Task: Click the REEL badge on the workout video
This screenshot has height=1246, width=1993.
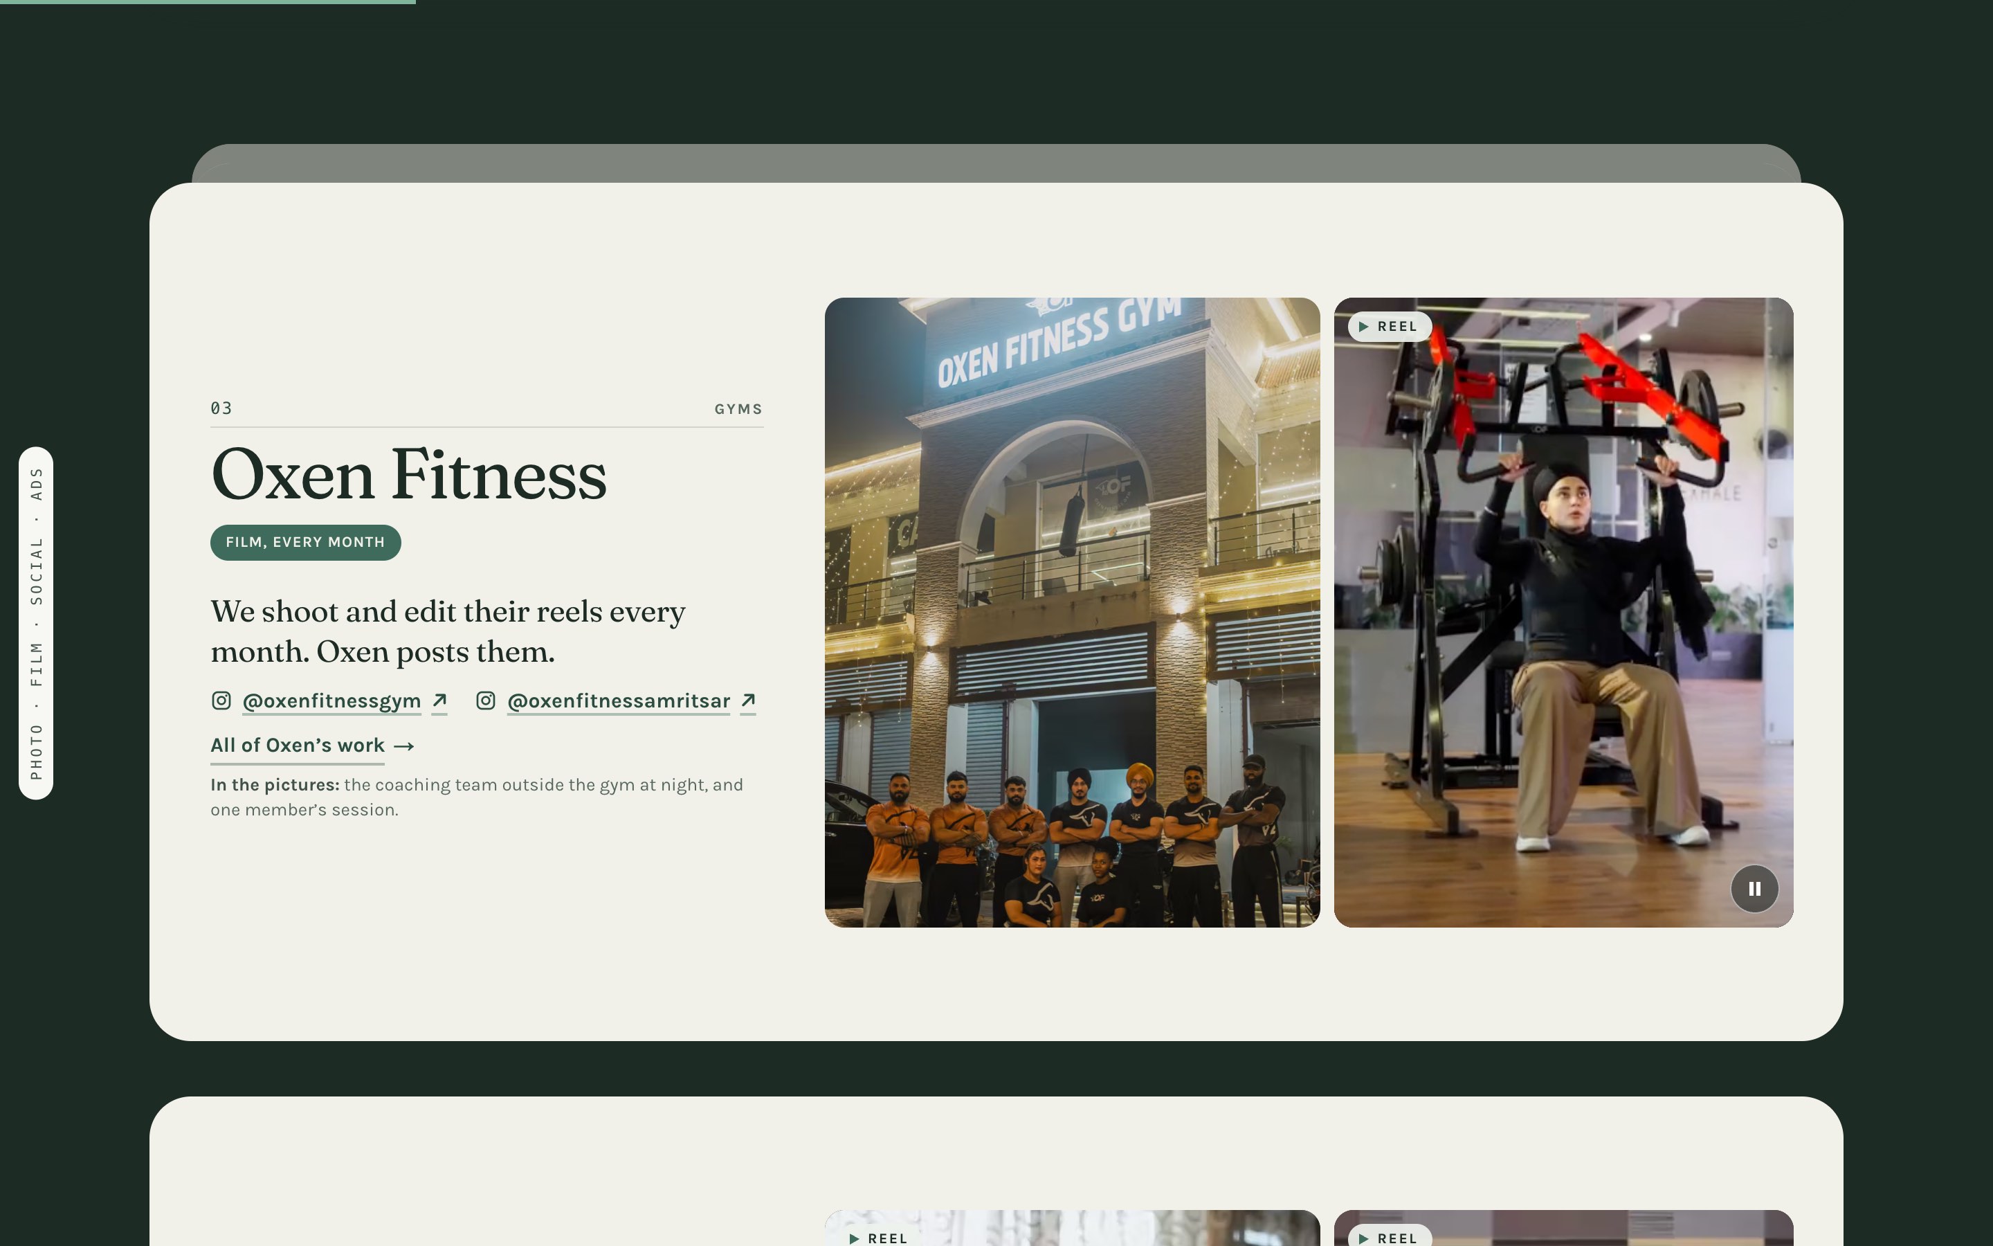Action: click(1390, 326)
